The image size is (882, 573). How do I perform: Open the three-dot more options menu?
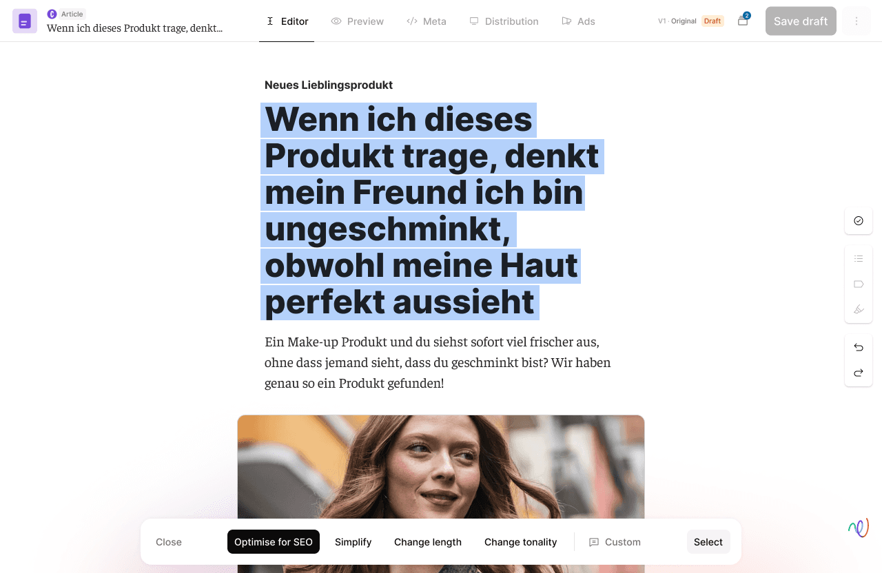tap(857, 21)
